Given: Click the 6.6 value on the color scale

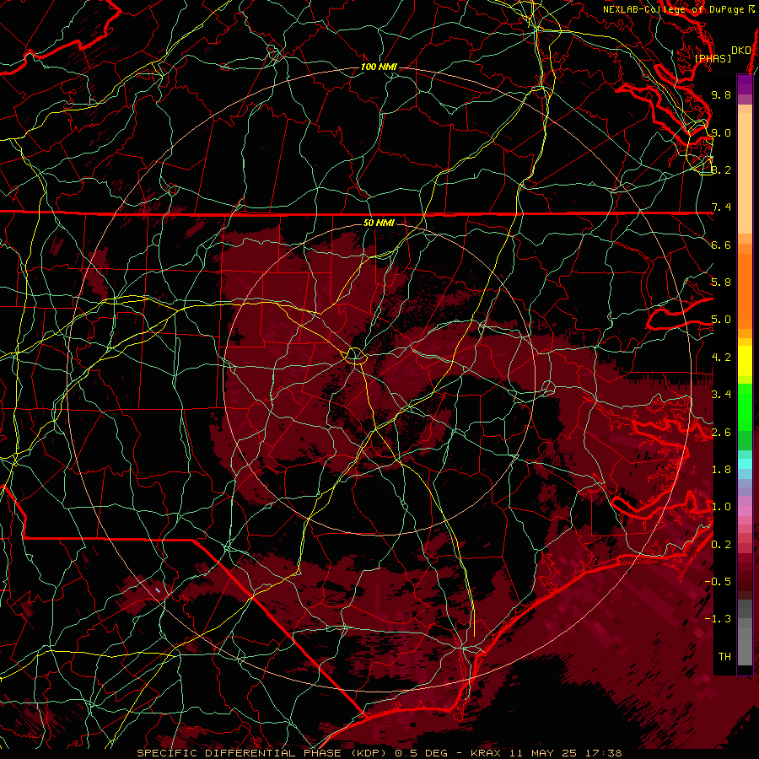Looking at the screenshot, I should pyautogui.click(x=721, y=245).
